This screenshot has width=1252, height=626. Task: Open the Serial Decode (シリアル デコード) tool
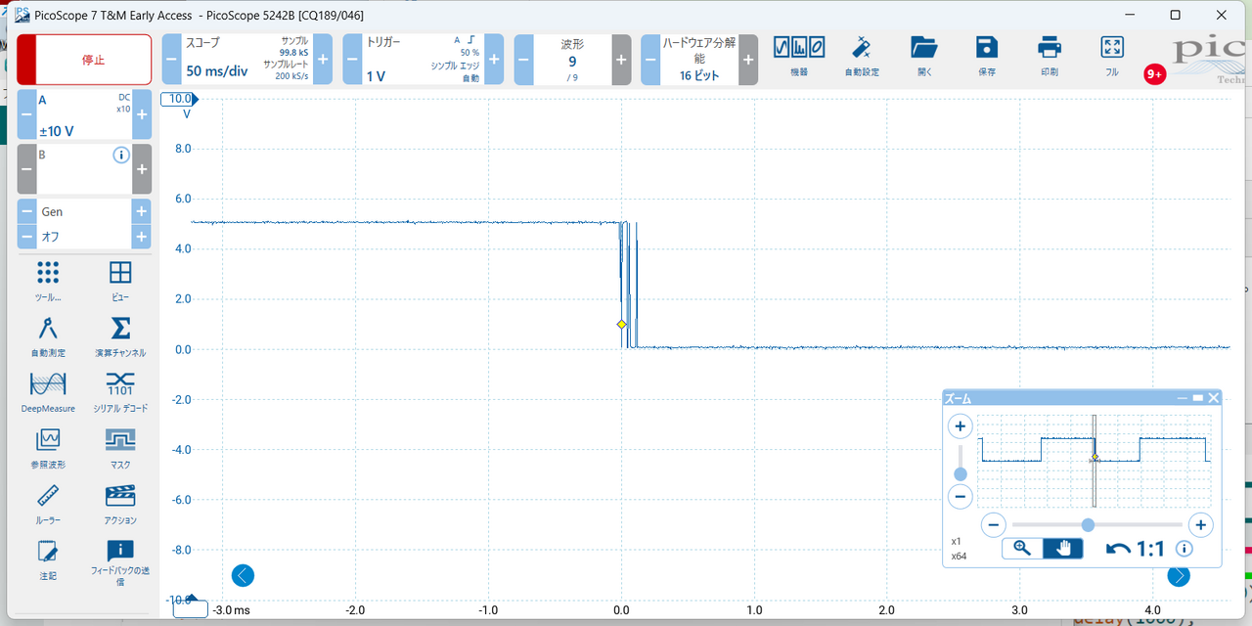point(120,389)
